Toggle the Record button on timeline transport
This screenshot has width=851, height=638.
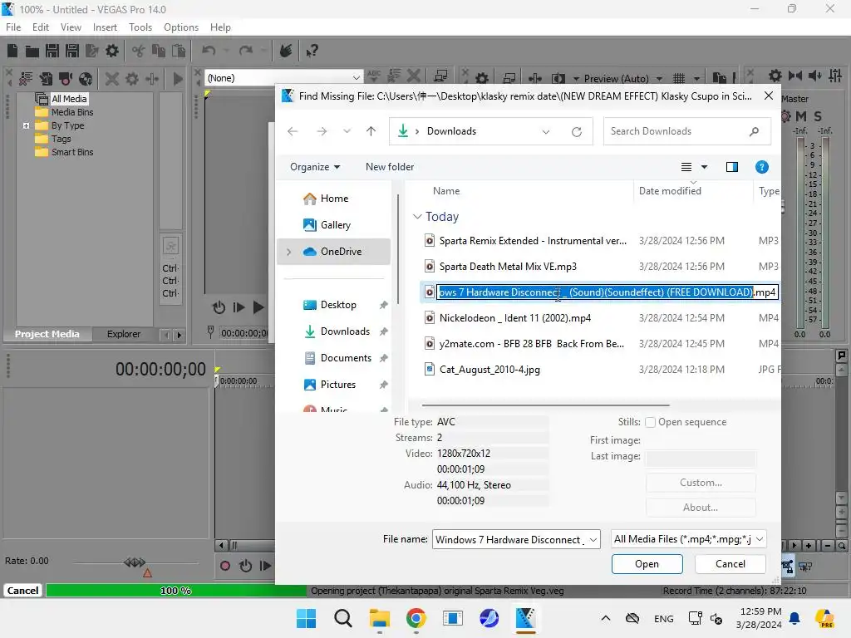click(224, 566)
